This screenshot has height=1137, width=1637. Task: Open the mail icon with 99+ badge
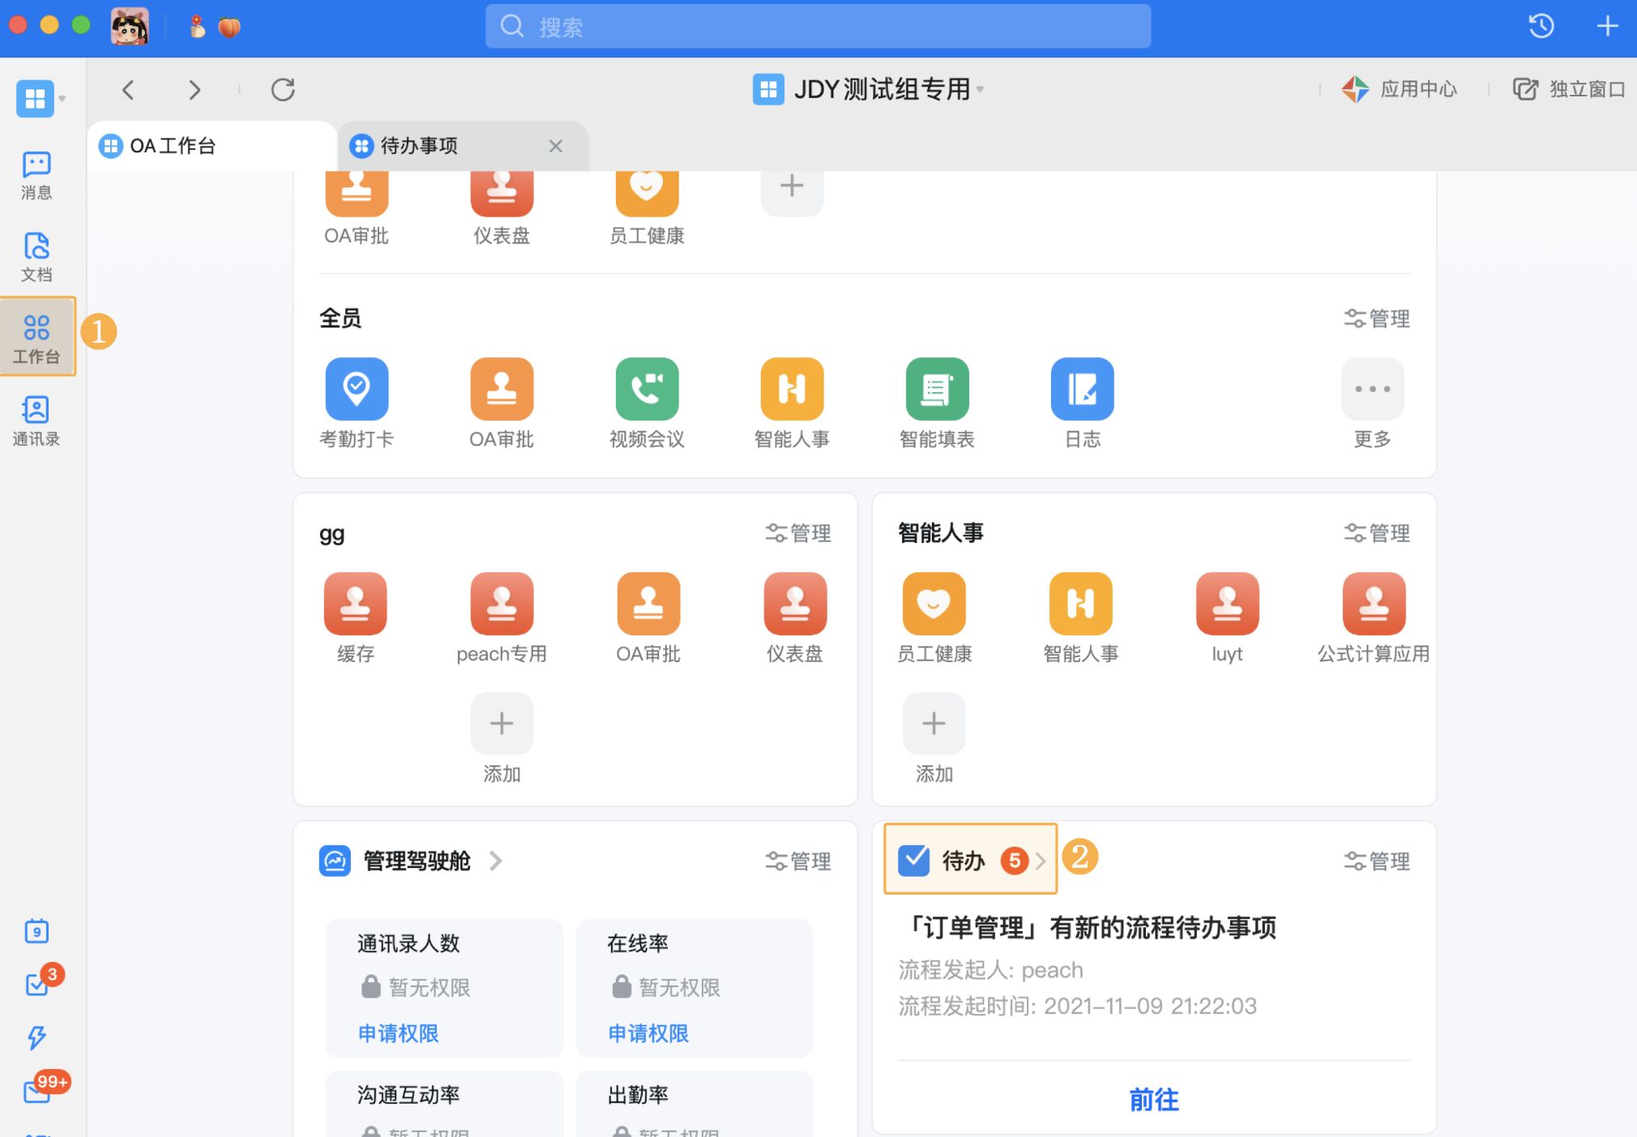click(36, 1091)
